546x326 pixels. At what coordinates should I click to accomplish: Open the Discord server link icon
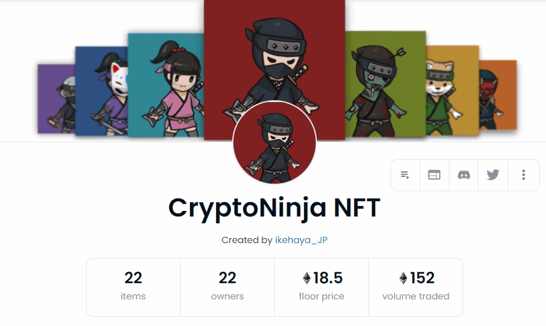pyautogui.click(x=464, y=175)
